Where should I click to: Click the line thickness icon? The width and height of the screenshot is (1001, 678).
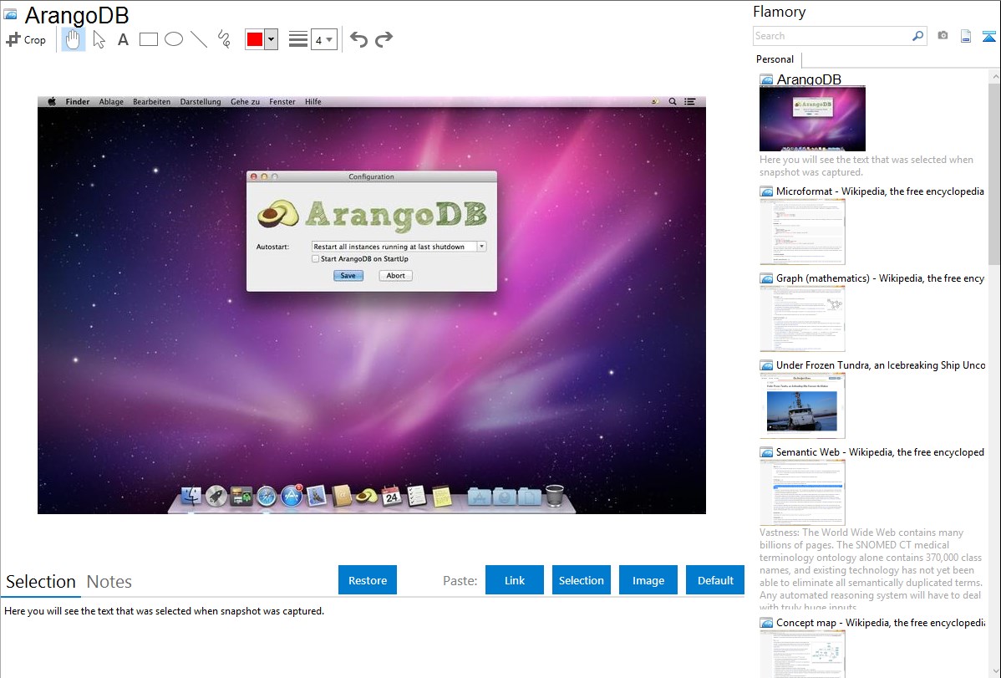(298, 39)
